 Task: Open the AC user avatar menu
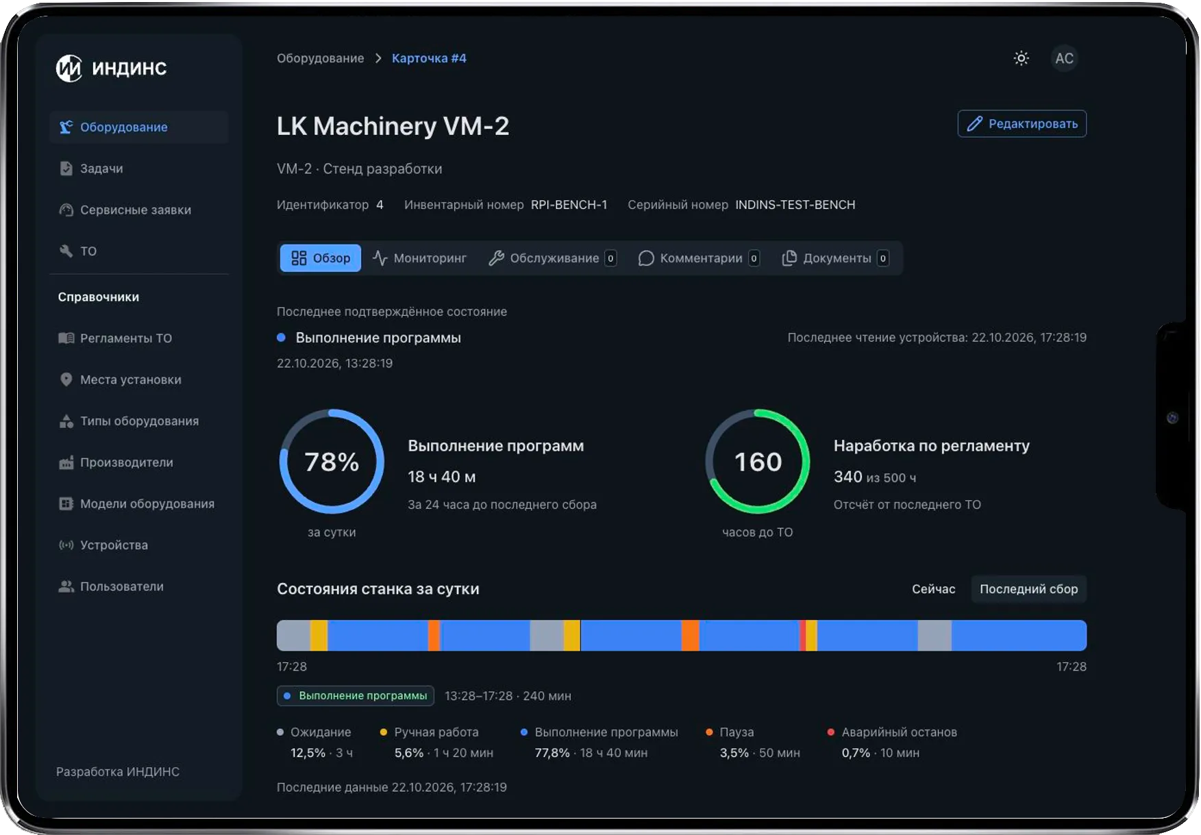pyautogui.click(x=1064, y=58)
